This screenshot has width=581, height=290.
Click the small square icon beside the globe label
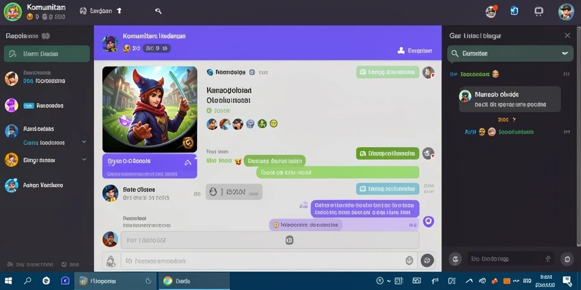252,72
